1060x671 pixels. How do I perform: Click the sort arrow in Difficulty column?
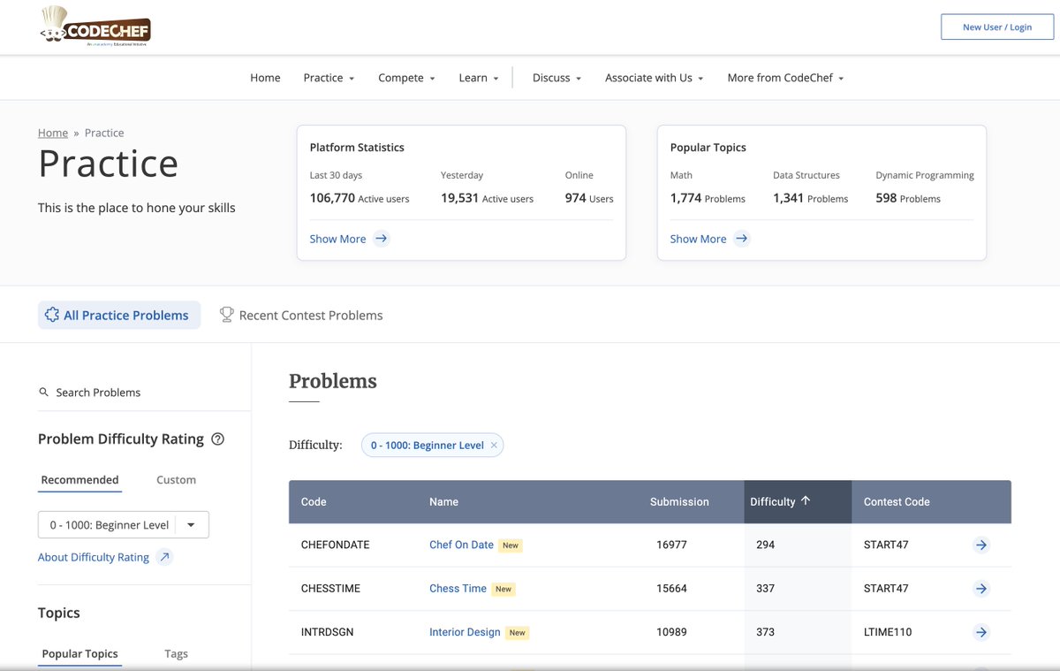point(806,501)
